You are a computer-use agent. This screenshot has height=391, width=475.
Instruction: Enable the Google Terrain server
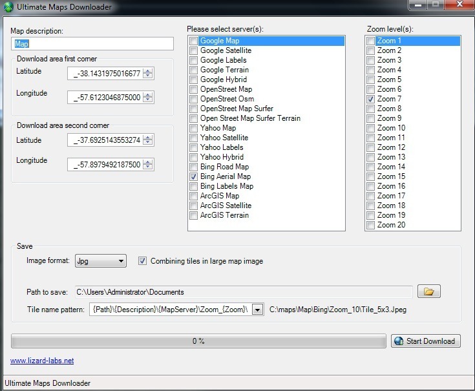[193, 70]
